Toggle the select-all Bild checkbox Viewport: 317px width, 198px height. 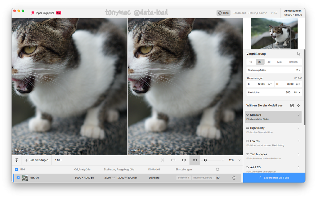point(16,170)
